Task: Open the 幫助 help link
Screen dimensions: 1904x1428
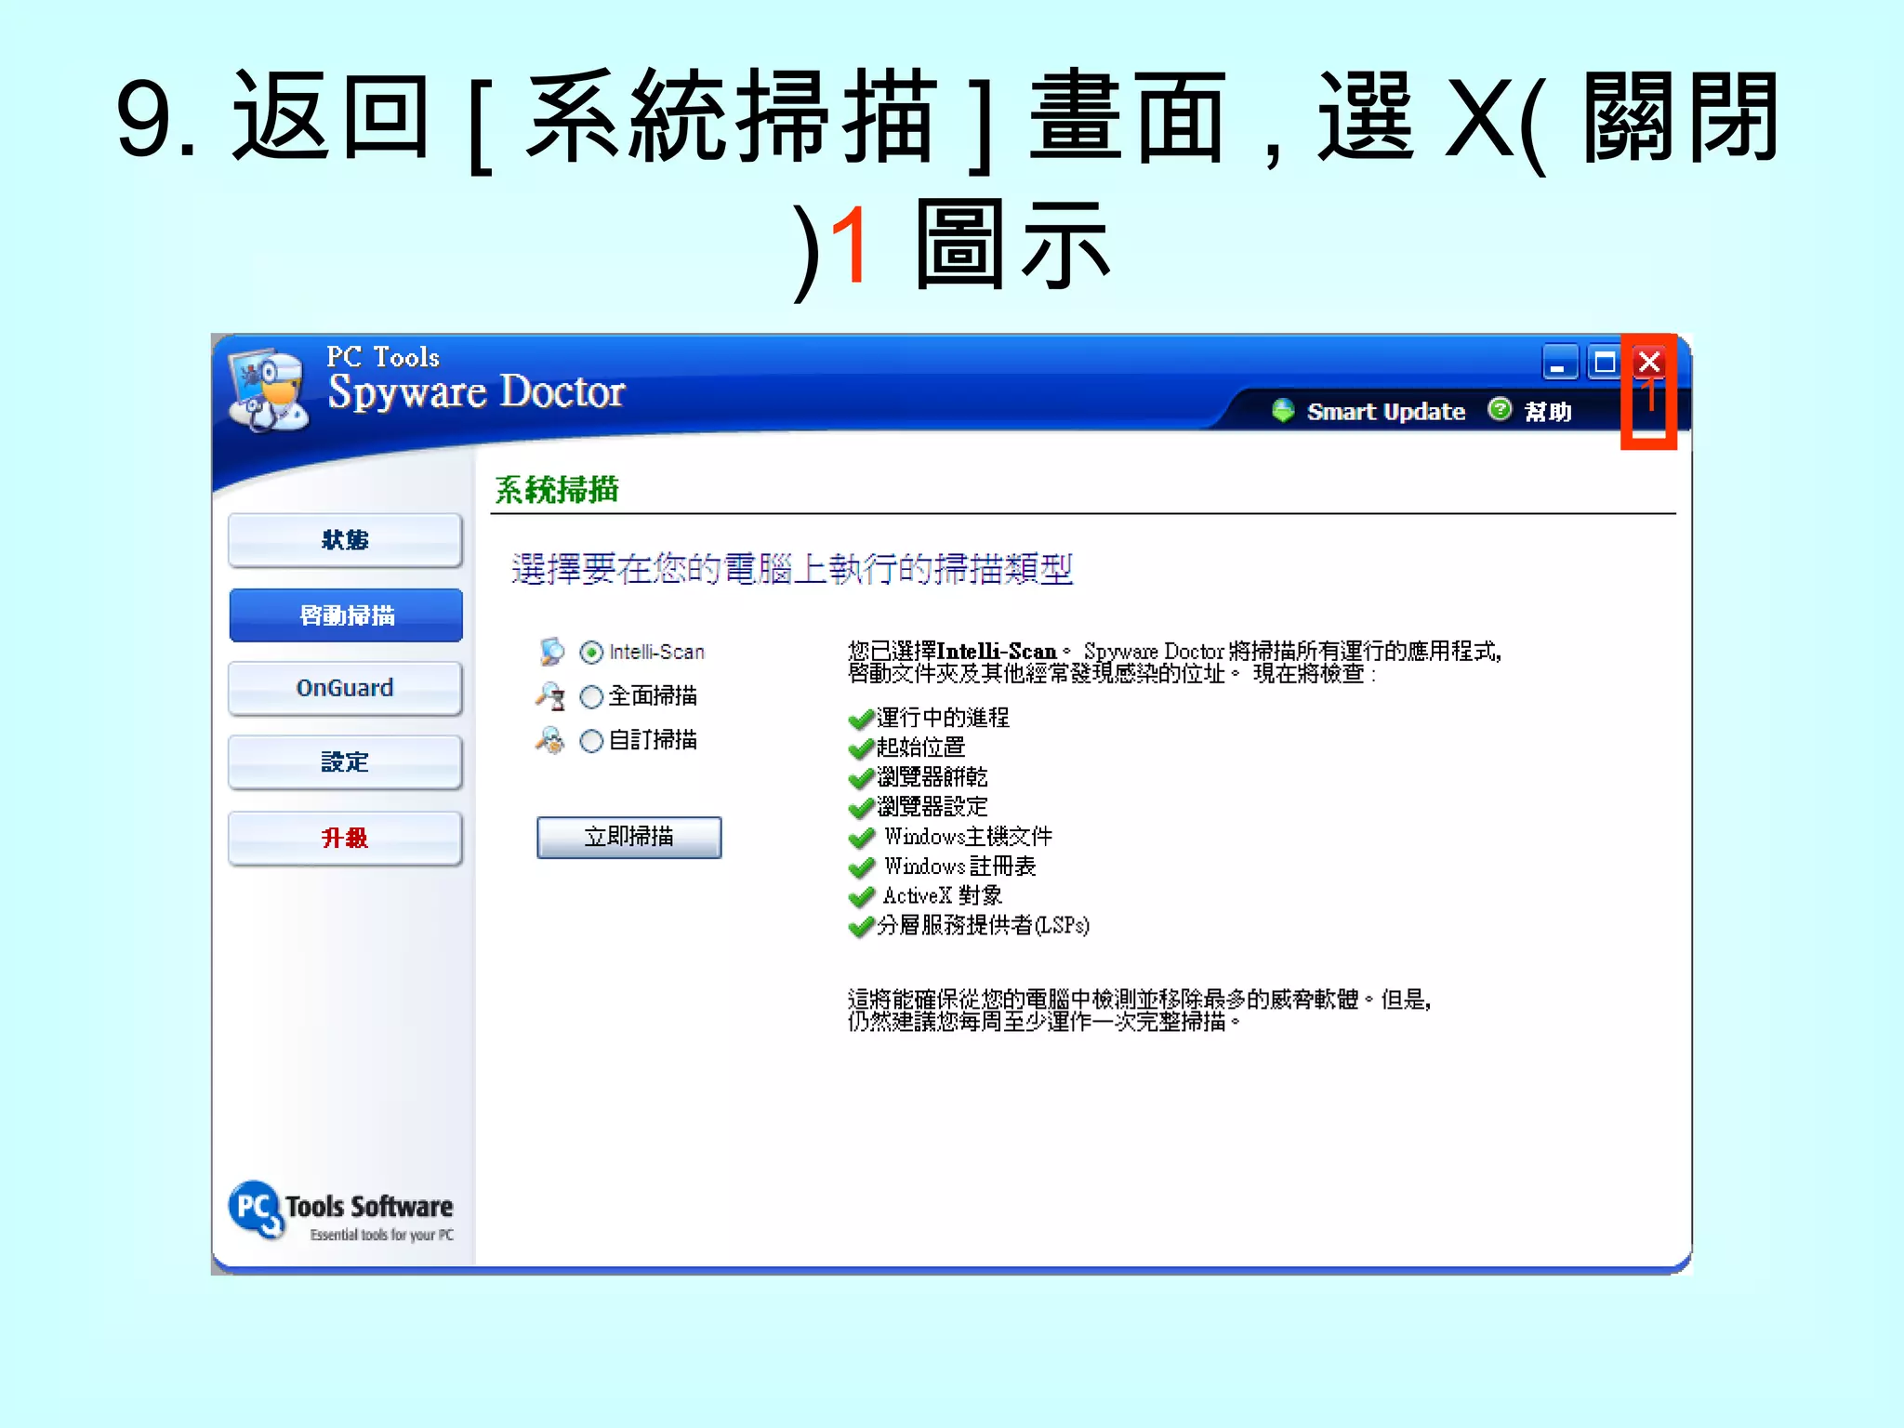Action: [x=1548, y=411]
